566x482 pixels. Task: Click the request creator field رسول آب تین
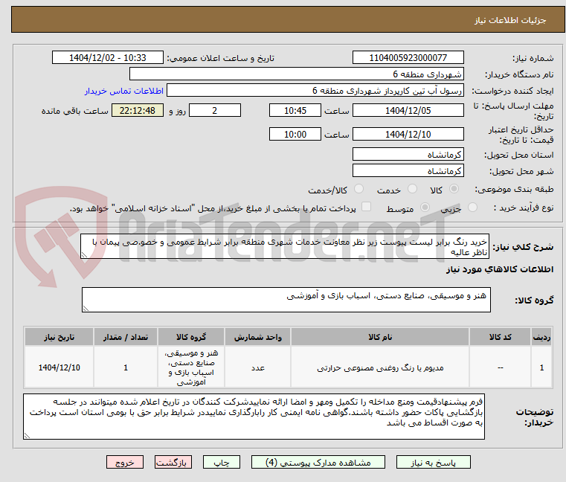tap(315, 90)
